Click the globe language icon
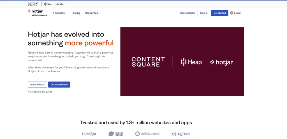Image resolution: width=287 pixels, height=139 pixels. pyautogui.click(x=232, y=13)
